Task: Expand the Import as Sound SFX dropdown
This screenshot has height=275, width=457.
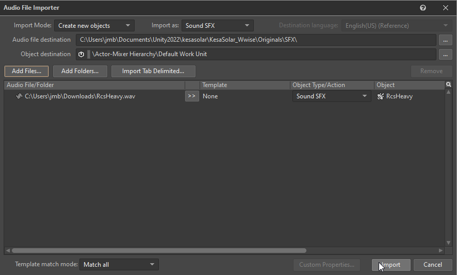Action: pyautogui.click(x=217, y=25)
